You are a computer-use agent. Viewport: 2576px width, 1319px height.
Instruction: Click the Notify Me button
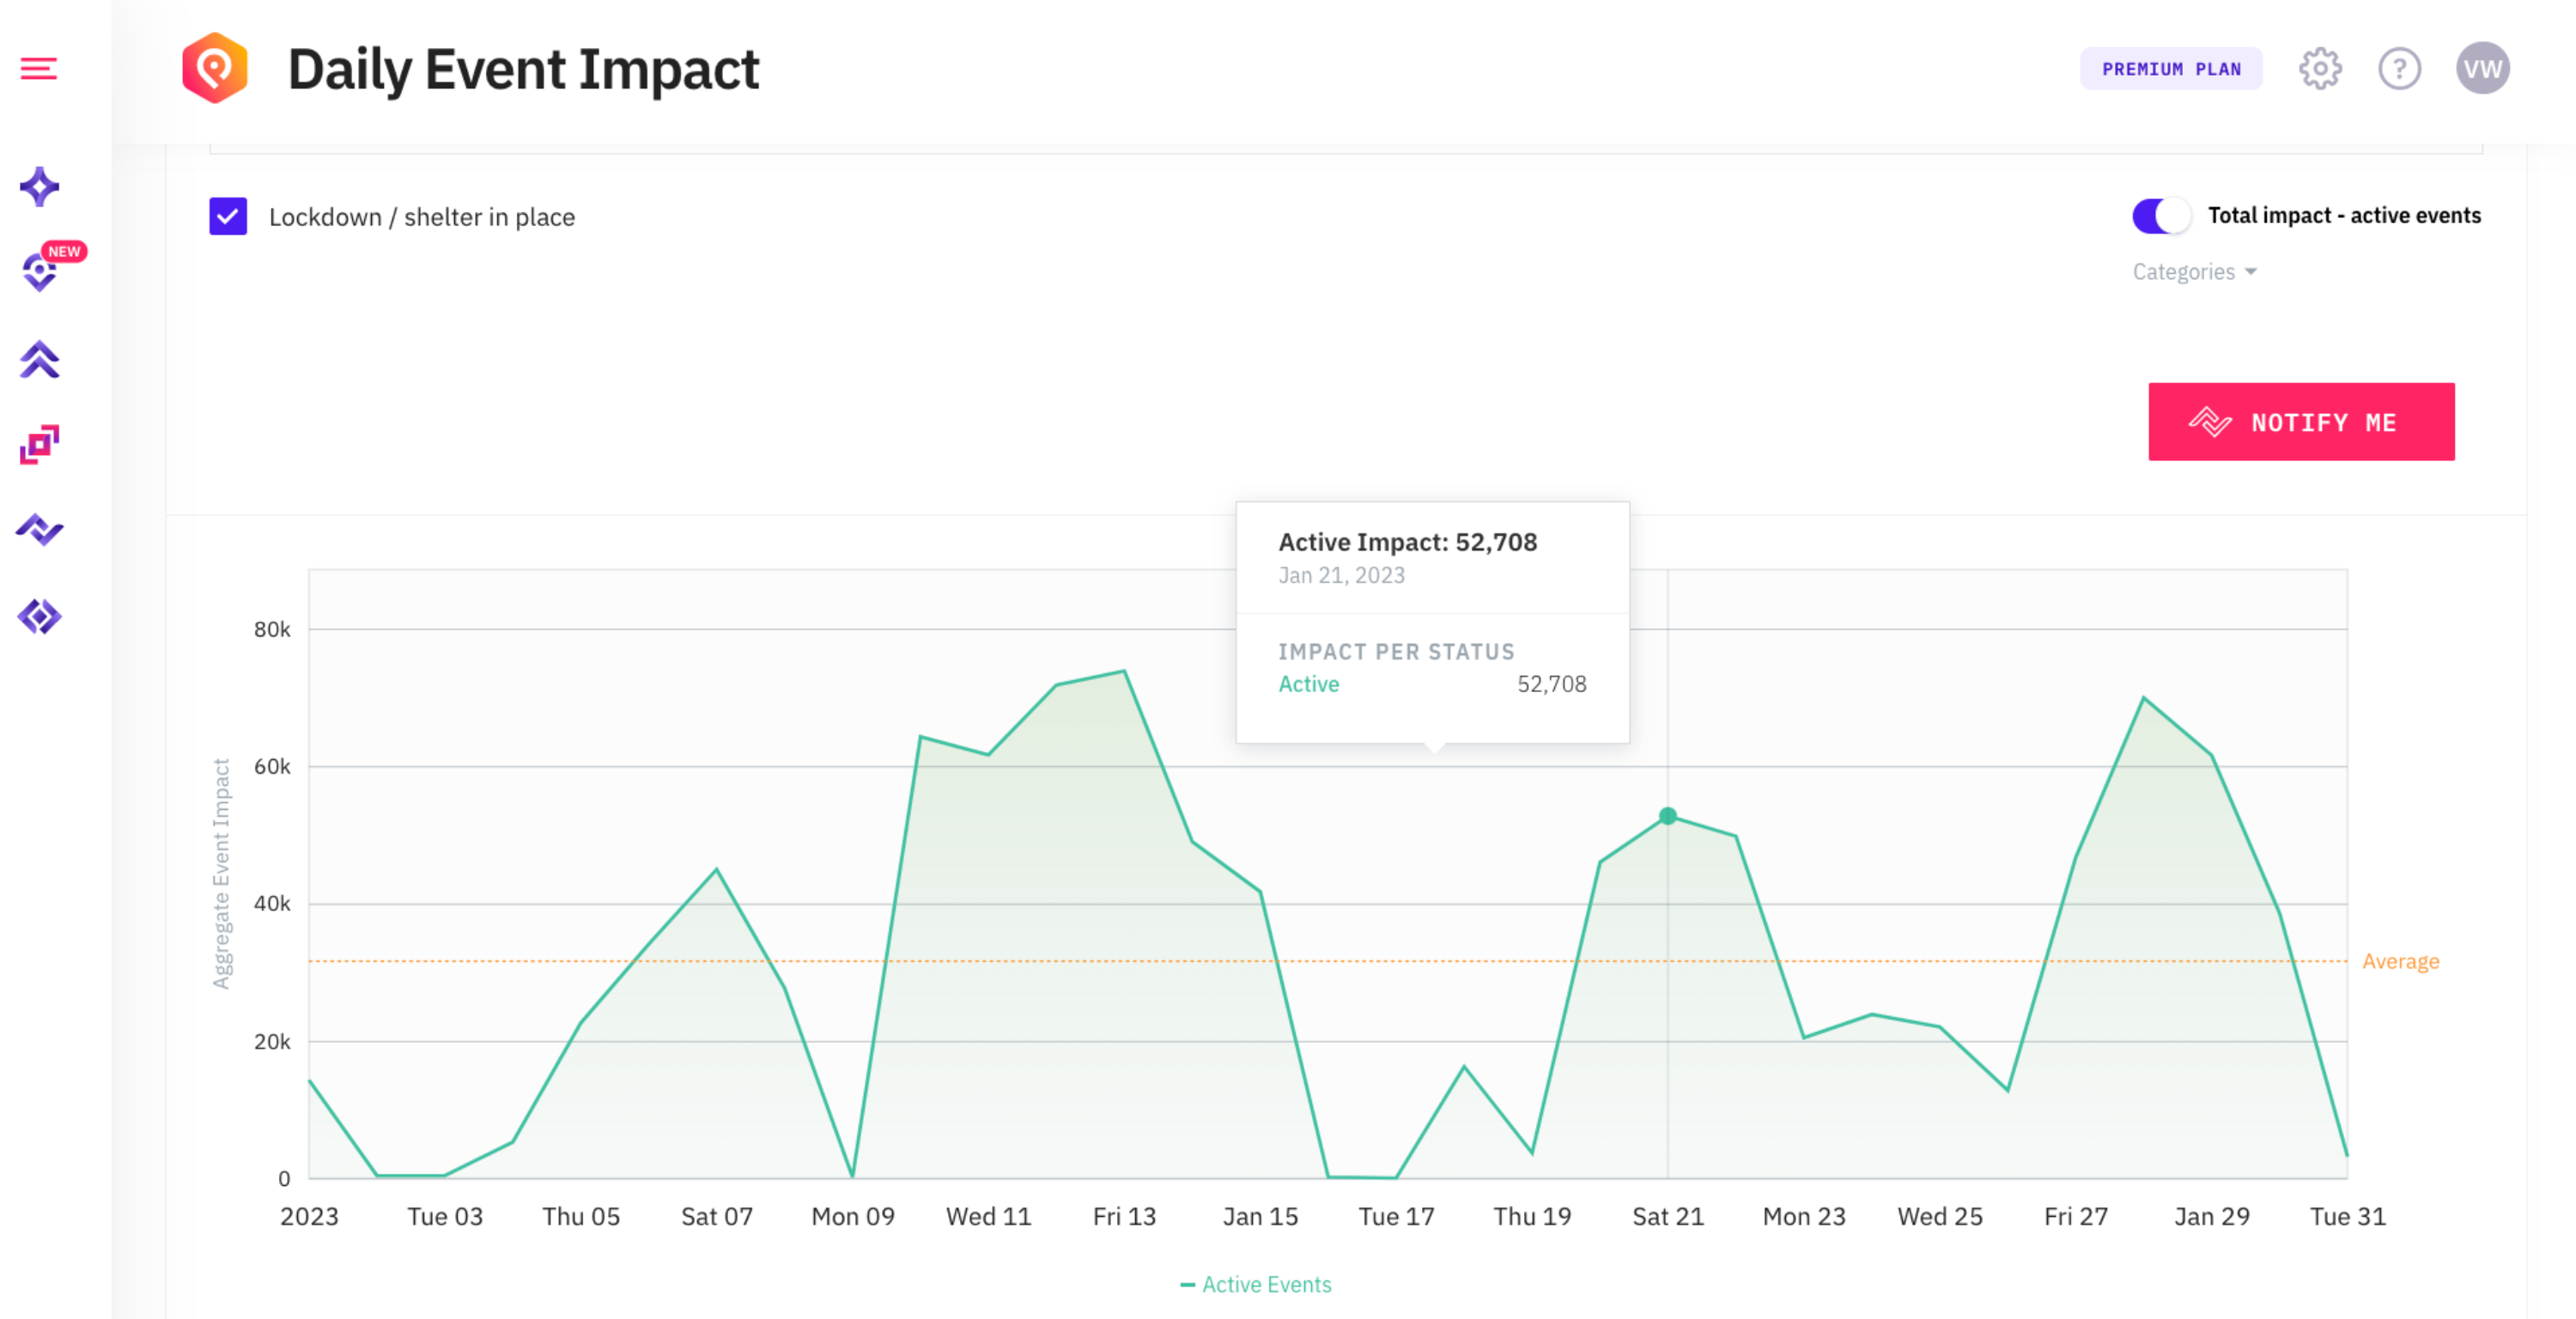[x=2301, y=421]
